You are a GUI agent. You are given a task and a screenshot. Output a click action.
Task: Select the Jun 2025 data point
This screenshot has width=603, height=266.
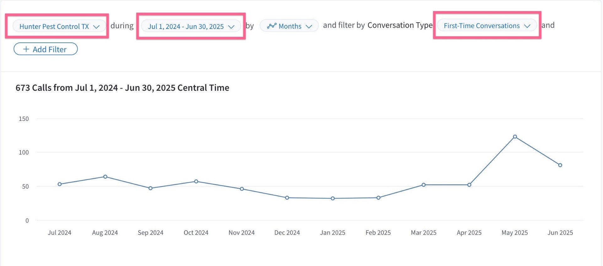coord(560,165)
